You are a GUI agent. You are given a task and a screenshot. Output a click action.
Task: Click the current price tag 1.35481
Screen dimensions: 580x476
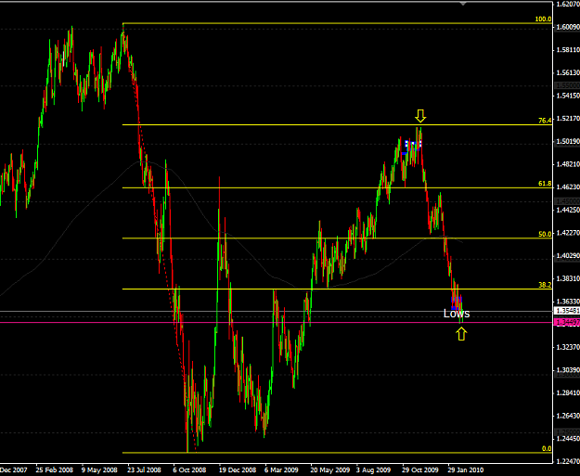[567, 311]
